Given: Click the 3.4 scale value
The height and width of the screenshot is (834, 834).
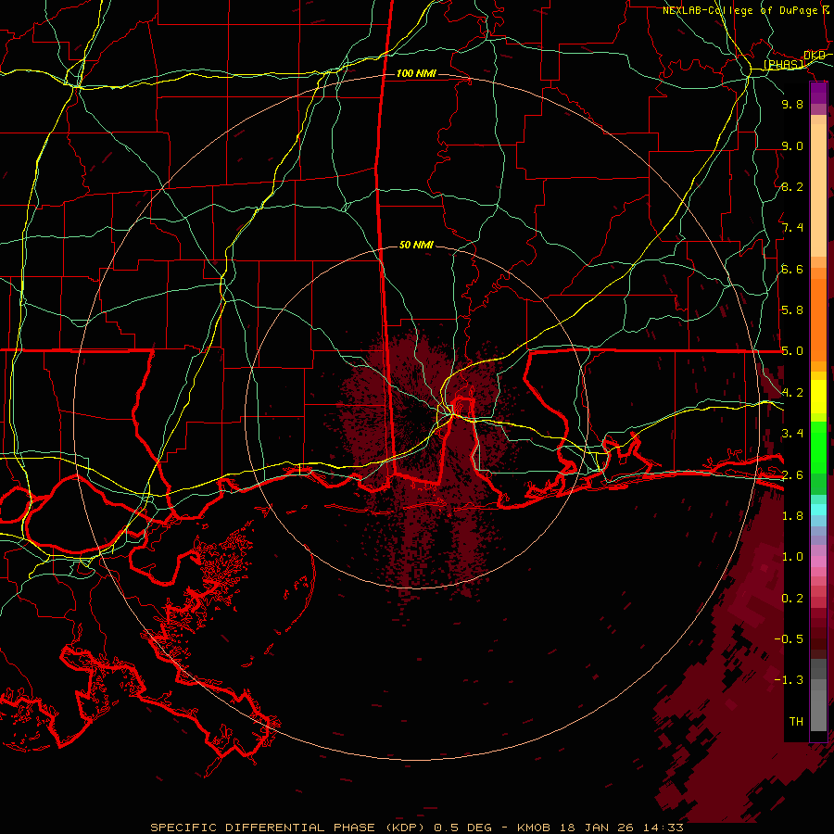Looking at the screenshot, I should click(x=792, y=434).
